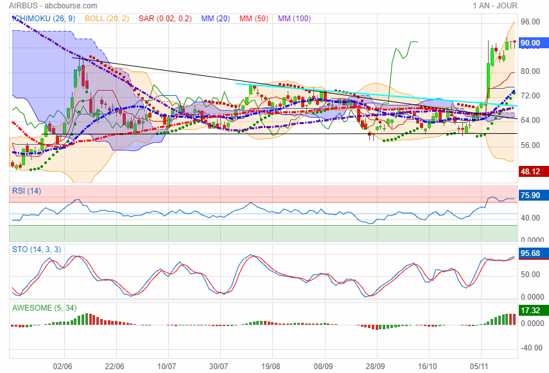Click the 22/06 date axis label
Viewport: 549px width, 373px height.
[114, 367]
